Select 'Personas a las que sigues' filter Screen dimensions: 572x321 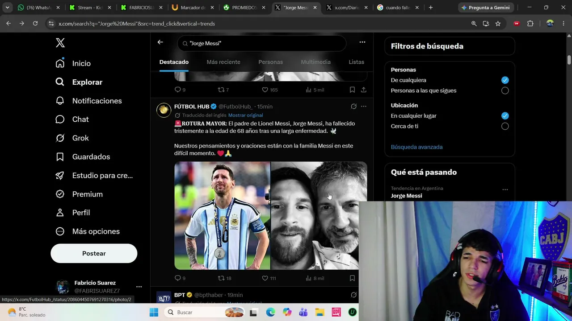[x=505, y=91]
